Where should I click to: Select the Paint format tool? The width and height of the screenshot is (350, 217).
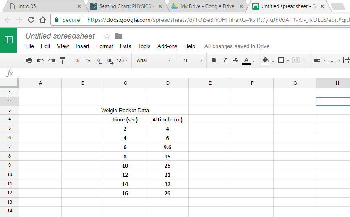pos(63,60)
